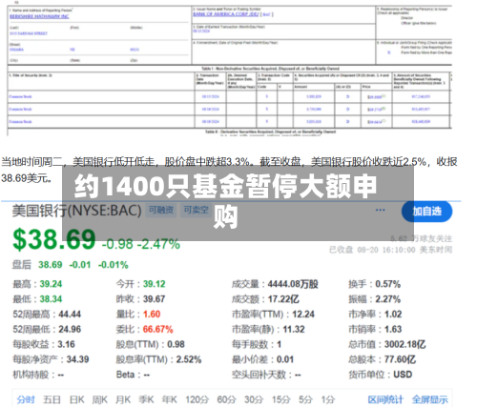Switch to the 周K chart tab
This screenshot has width=477, height=407.
tap(100, 399)
